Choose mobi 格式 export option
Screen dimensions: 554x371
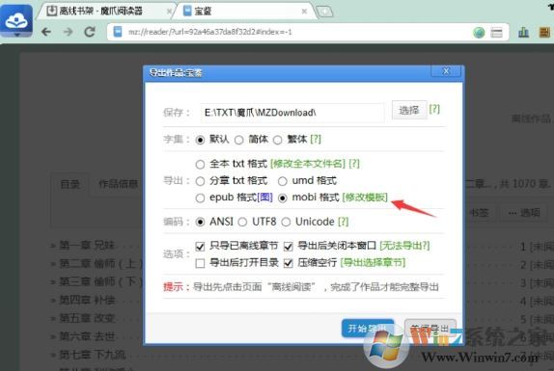pos(282,199)
